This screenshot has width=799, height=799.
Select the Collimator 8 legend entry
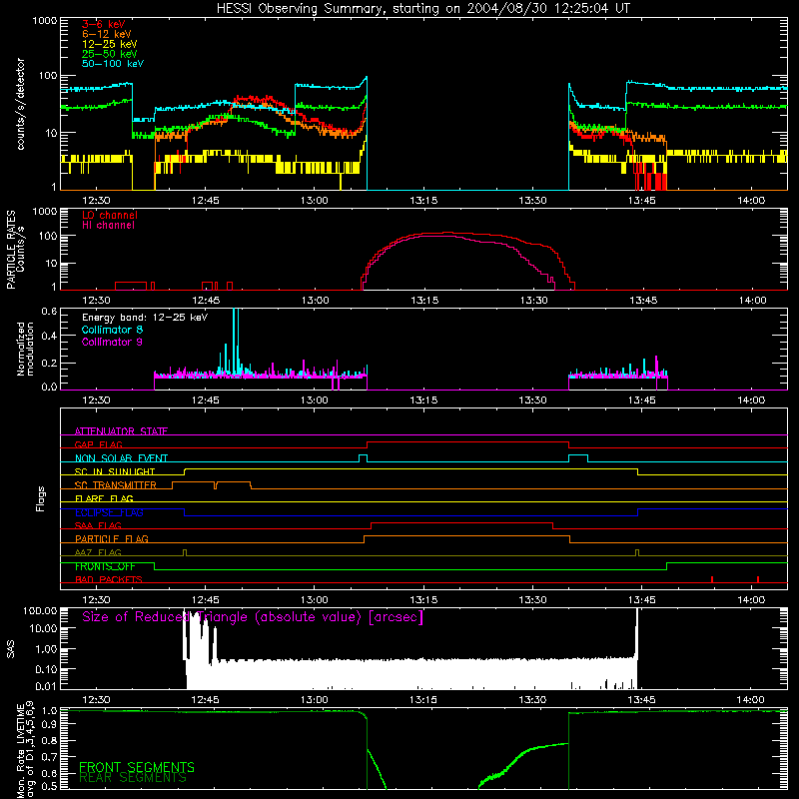112,330
